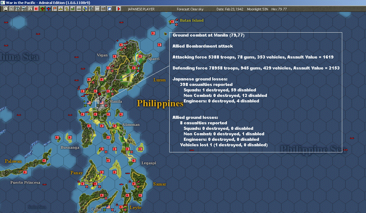Select the US flag unit near Cebu
This screenshot has height=213, width=366.
coord(108,207)
